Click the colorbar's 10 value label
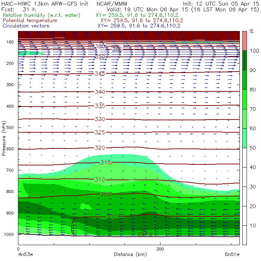Image resolution: width=261 pixels, height=261 pixels. (253, 226)
